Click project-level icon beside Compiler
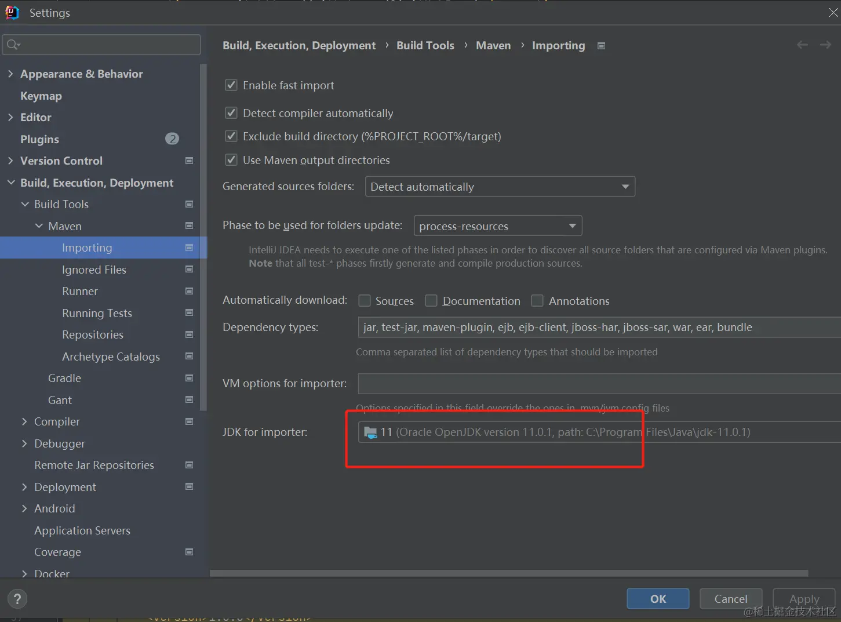The height and width of the screenshot is (622, 841). tap(189, 421)
